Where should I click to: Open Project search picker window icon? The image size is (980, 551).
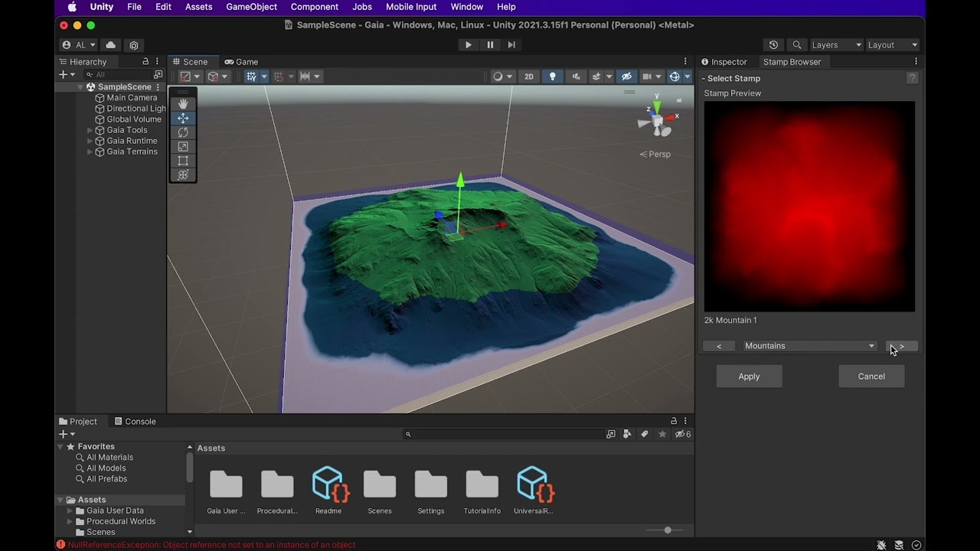(610, 434)
